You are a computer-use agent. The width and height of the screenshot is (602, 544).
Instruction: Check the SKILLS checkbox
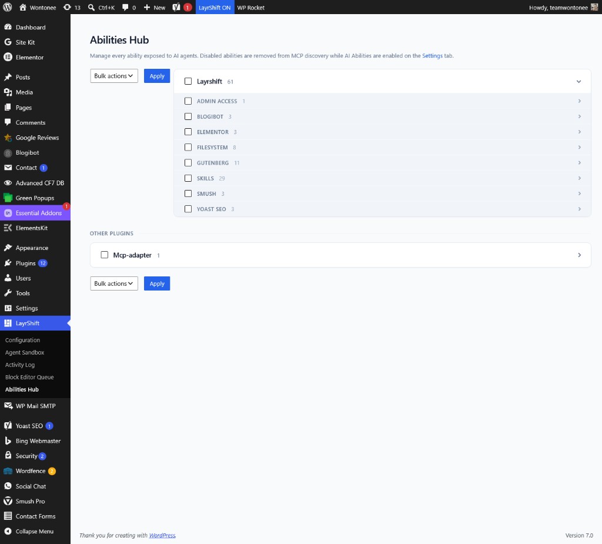[188, 178]
